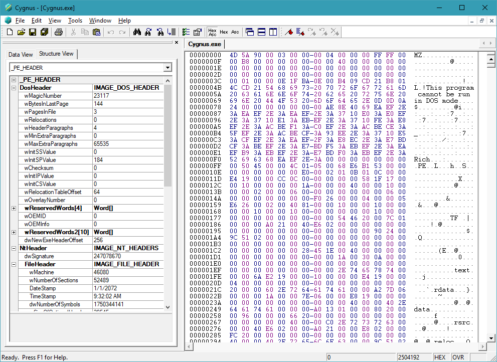The image size is (497, 362).
Task: Click the Find binoculars icon
Action: click(x=136, y=32)
